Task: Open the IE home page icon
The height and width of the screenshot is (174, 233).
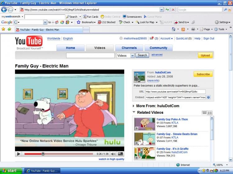Action: (174, 29)
